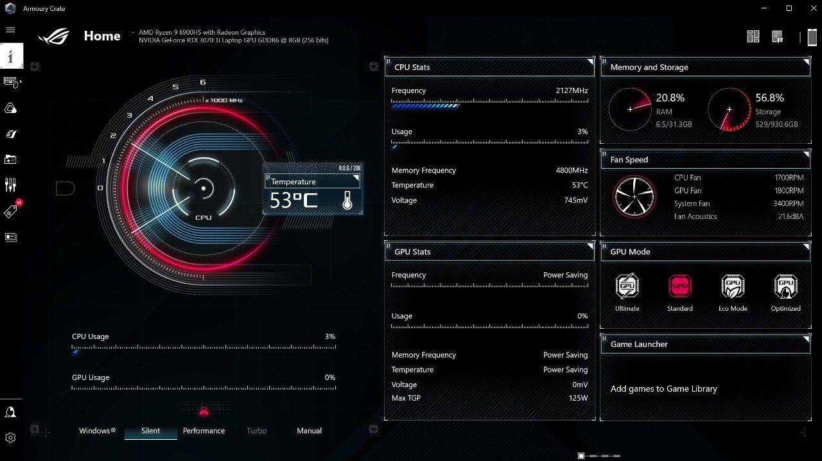This screenshot has width=822, height=461.
Task: Click the CPU Stats panel header
Action: [490, 67]
